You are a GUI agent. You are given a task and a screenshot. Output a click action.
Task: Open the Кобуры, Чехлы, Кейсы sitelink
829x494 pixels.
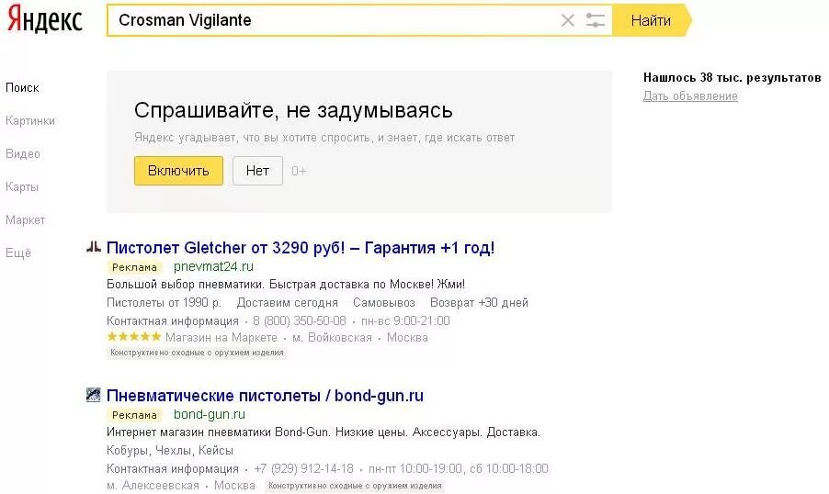point(170,451)
